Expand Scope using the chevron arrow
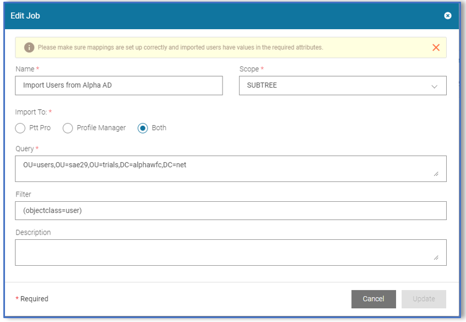Screen dimensions: 466x322 pos(434,87)
